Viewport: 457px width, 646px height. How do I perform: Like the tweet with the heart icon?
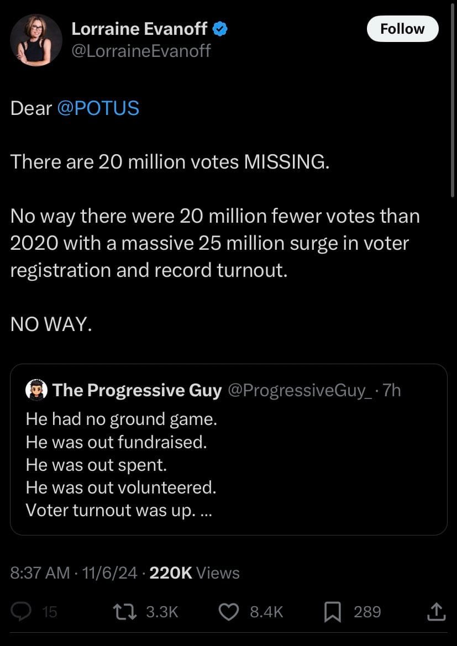tap(229, 612)
